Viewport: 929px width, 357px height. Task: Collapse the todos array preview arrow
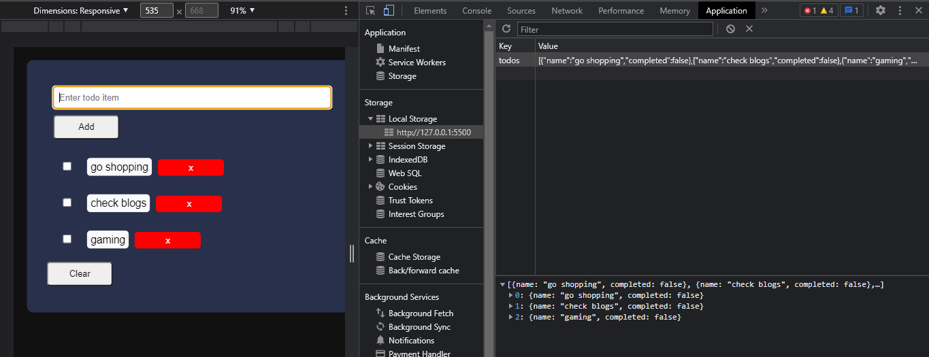coord(502,285)
